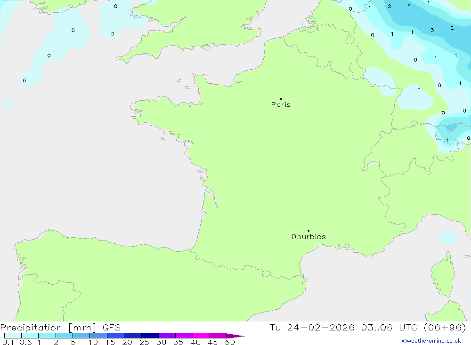Click the Paris city label
The height and width of the screenshot is (345, 471).
pos(281,104)
